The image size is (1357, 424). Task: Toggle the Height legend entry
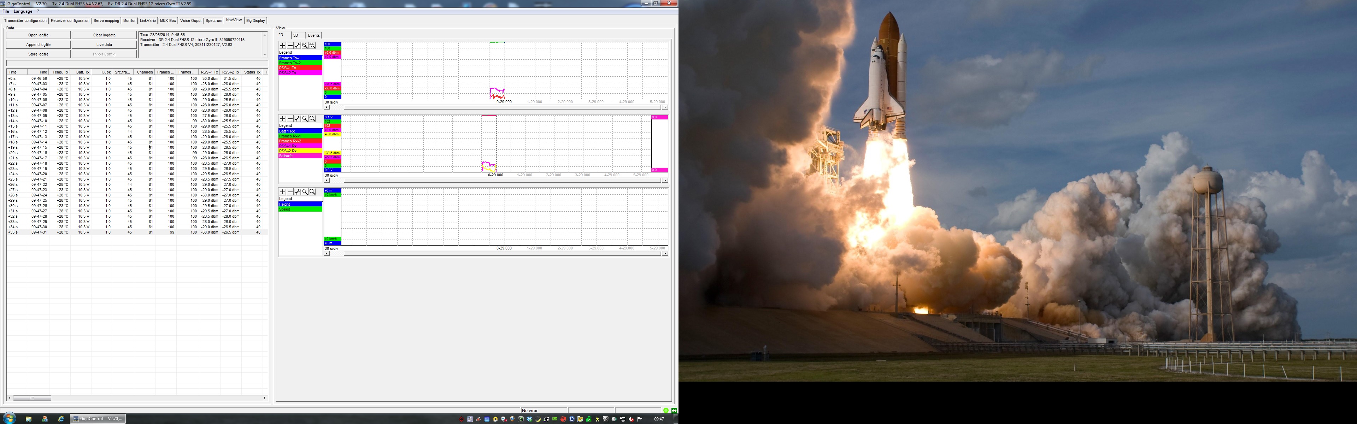coord(300,204)
